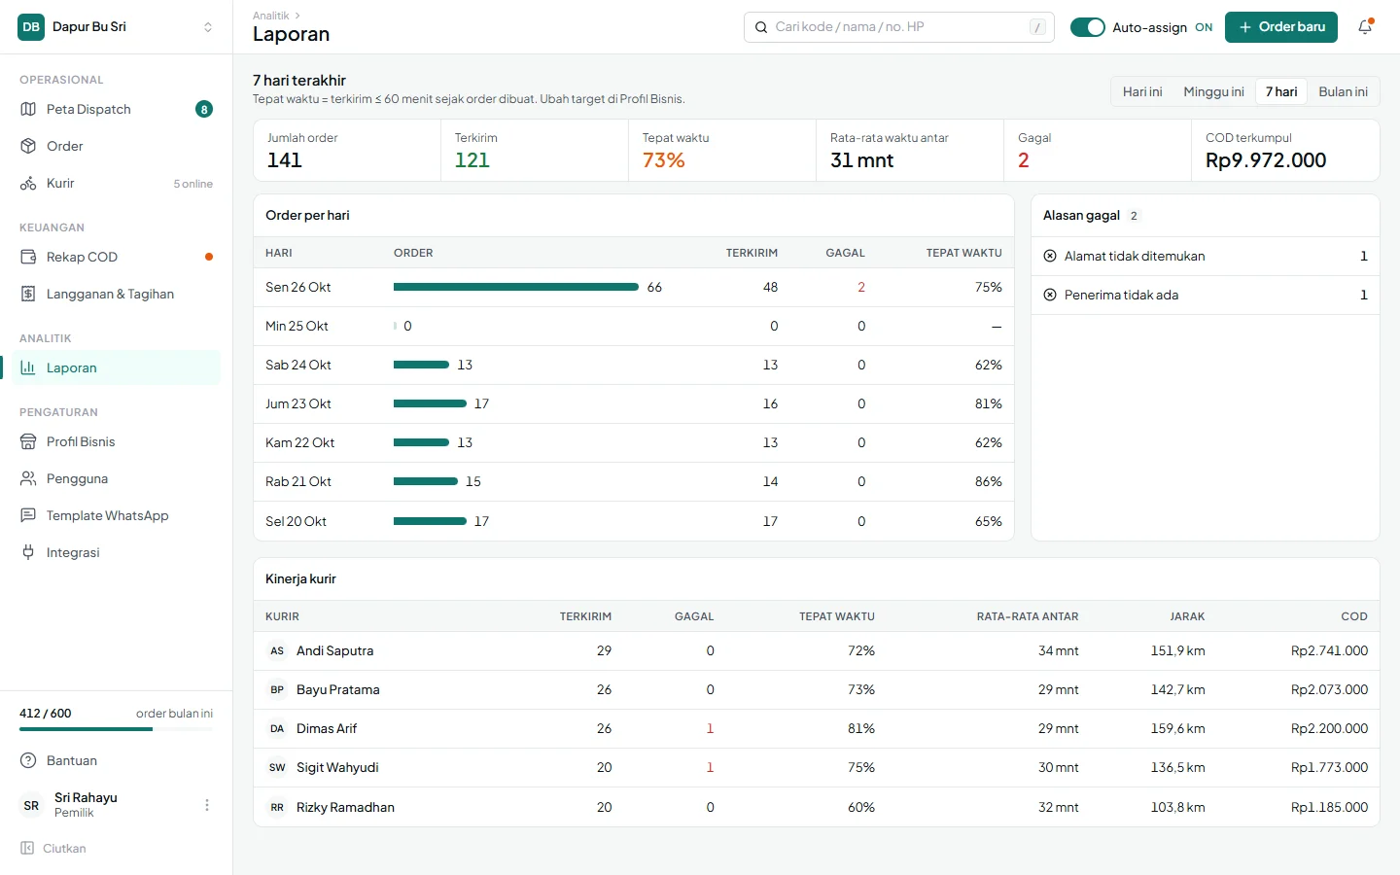This screenshot has height=875, width=1400.
Task: Click the Laporan chart icon
Action: point(28,367)
